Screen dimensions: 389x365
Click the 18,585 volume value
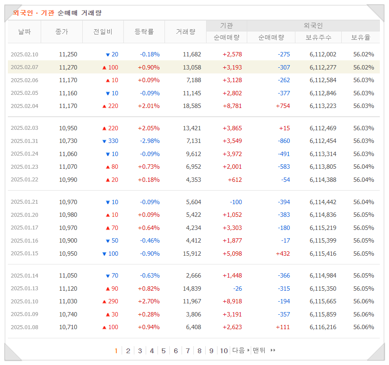pyautogui.click(x=192, y=106)
